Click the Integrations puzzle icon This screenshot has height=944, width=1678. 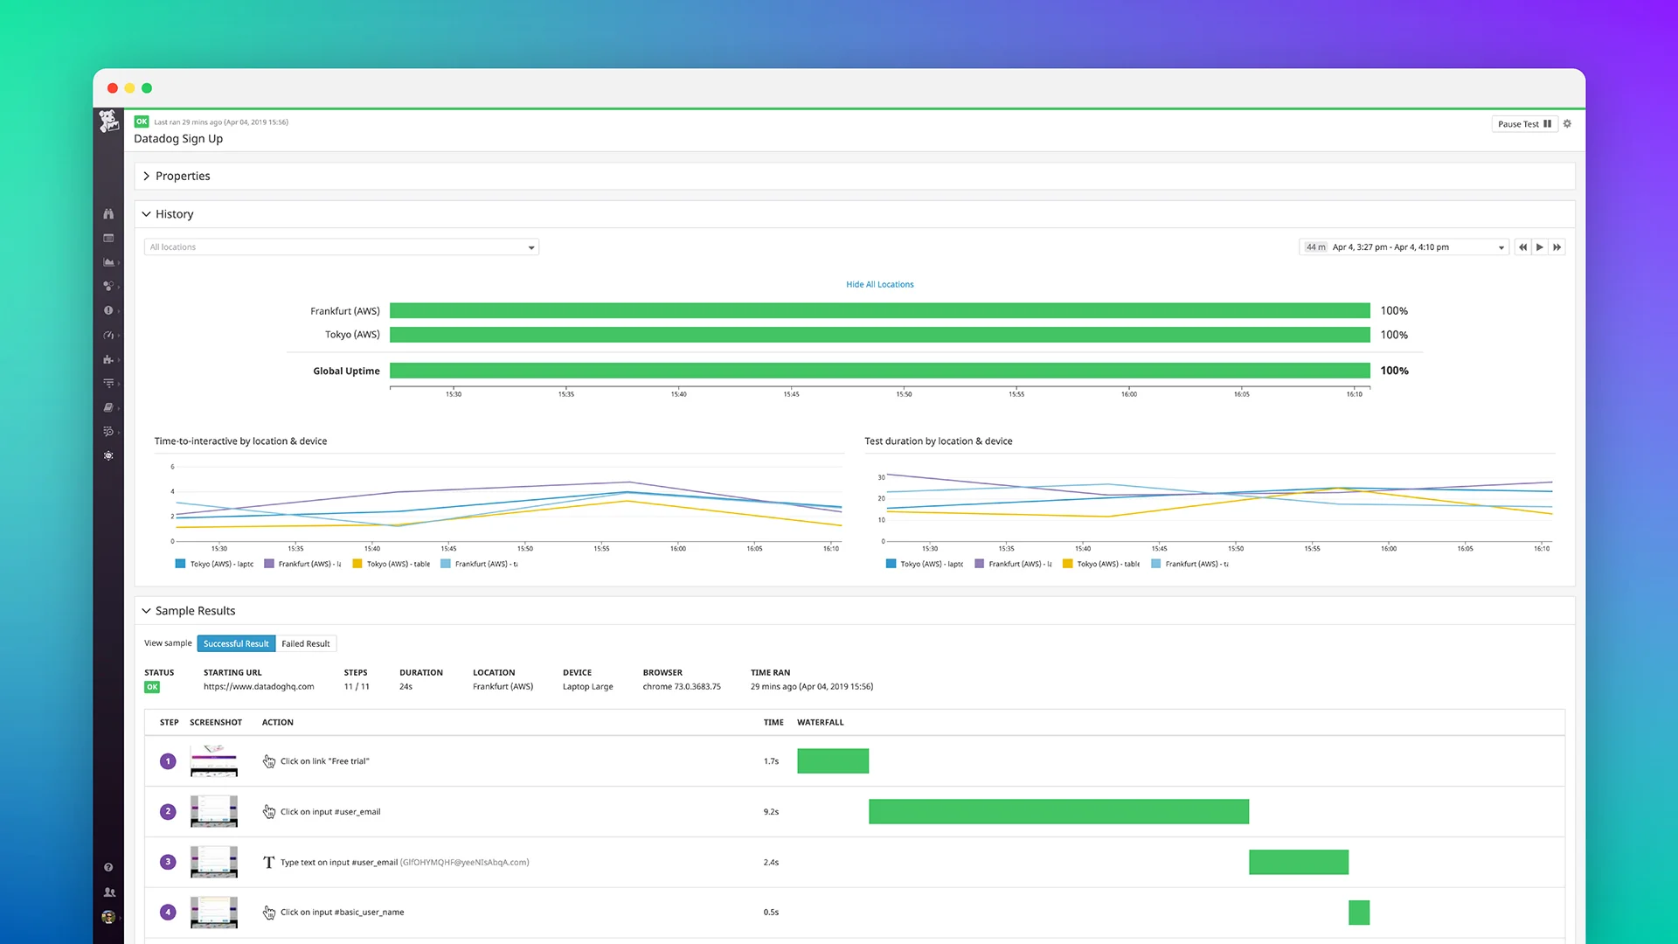point(108,359)
